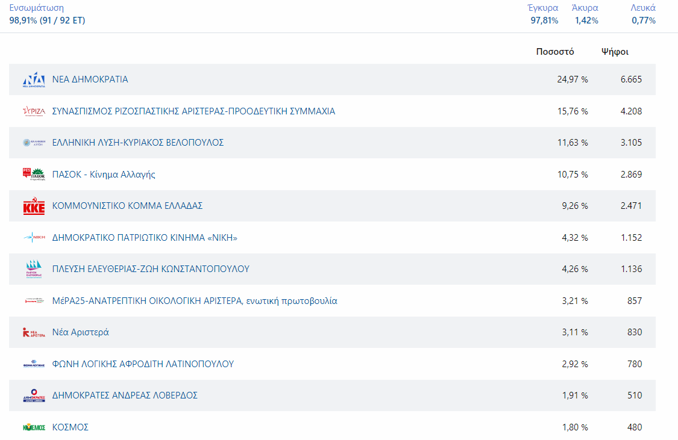This screenshot has width=678, height=440.
Task: Click the Ποσοστό column header
Action: tap(555, 52)
